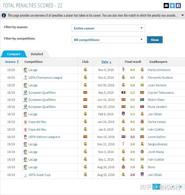Click the info icon in description bar
The width and height of the screenshot is (185, 195).
pos(4,15)
